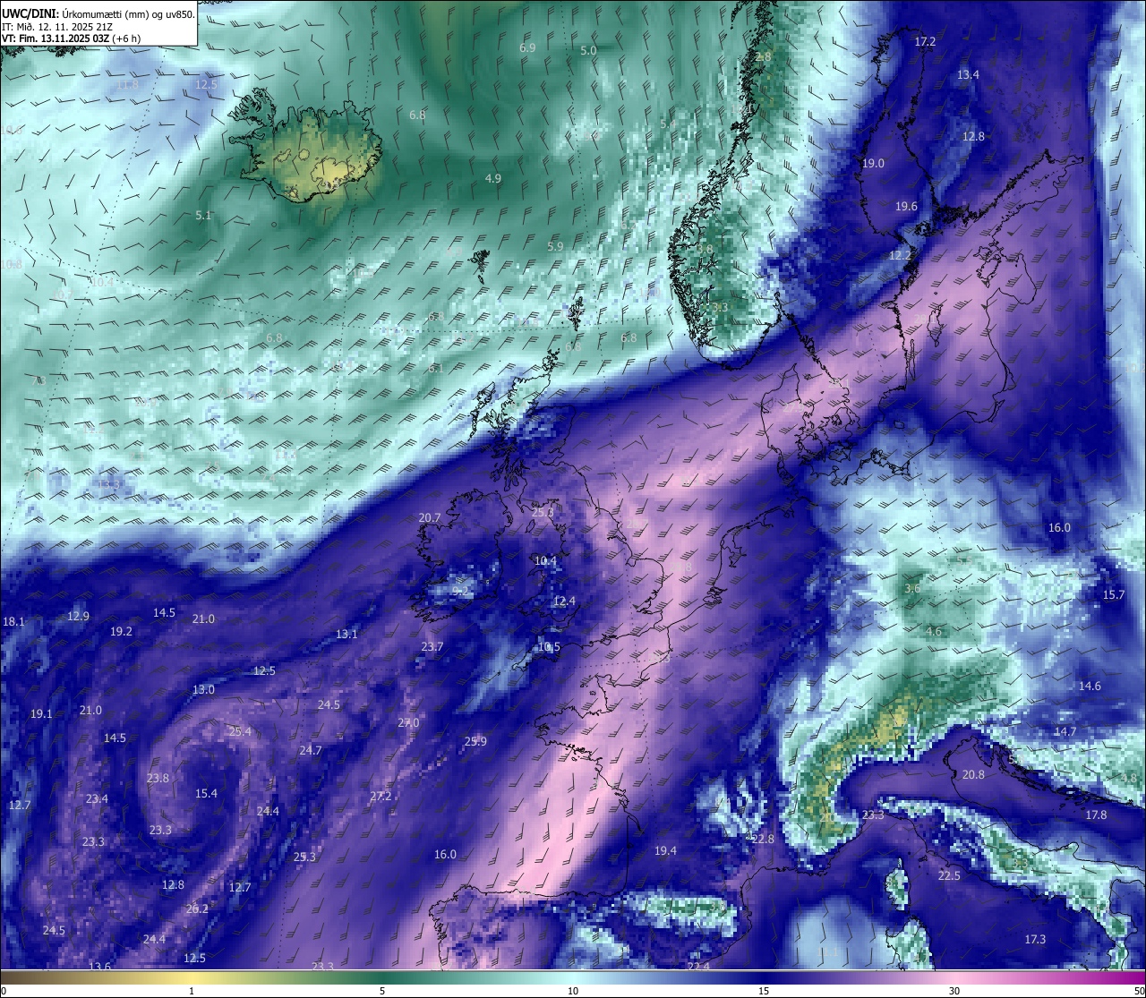Click the map value '26.2'
The height and width of the screenshot is (998, 1146).
197,909
